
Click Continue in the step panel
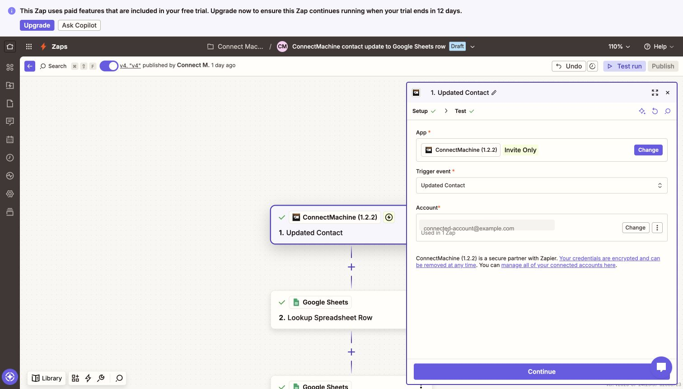pyautogui.click(x=542, y=371)
